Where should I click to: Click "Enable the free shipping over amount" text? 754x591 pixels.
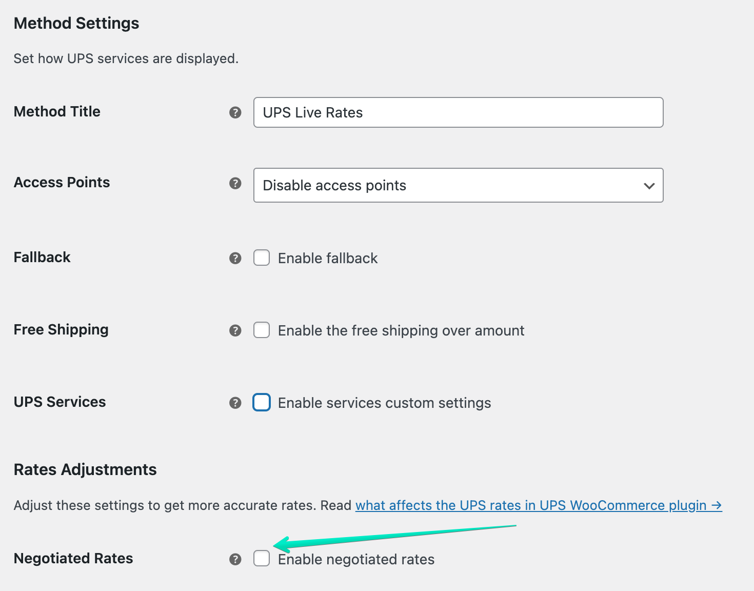pyautogui.click(x=401, y=330)
